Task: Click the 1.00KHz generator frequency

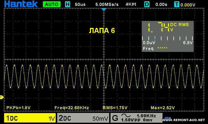Action: coord(146,116)
